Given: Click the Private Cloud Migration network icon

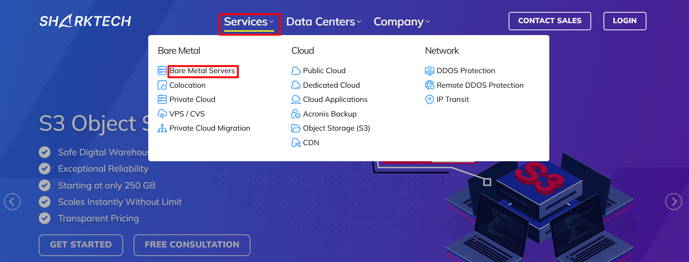Looking at the screenshot, I should [162, 128].
